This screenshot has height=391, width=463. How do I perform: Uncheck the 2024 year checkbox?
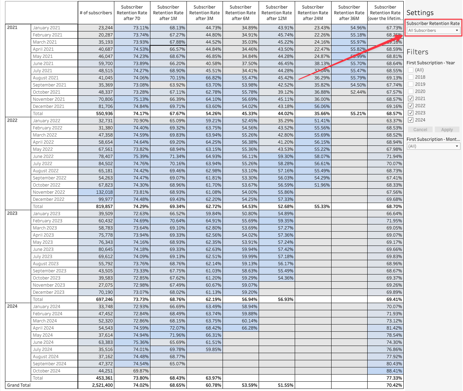[411, 120]
